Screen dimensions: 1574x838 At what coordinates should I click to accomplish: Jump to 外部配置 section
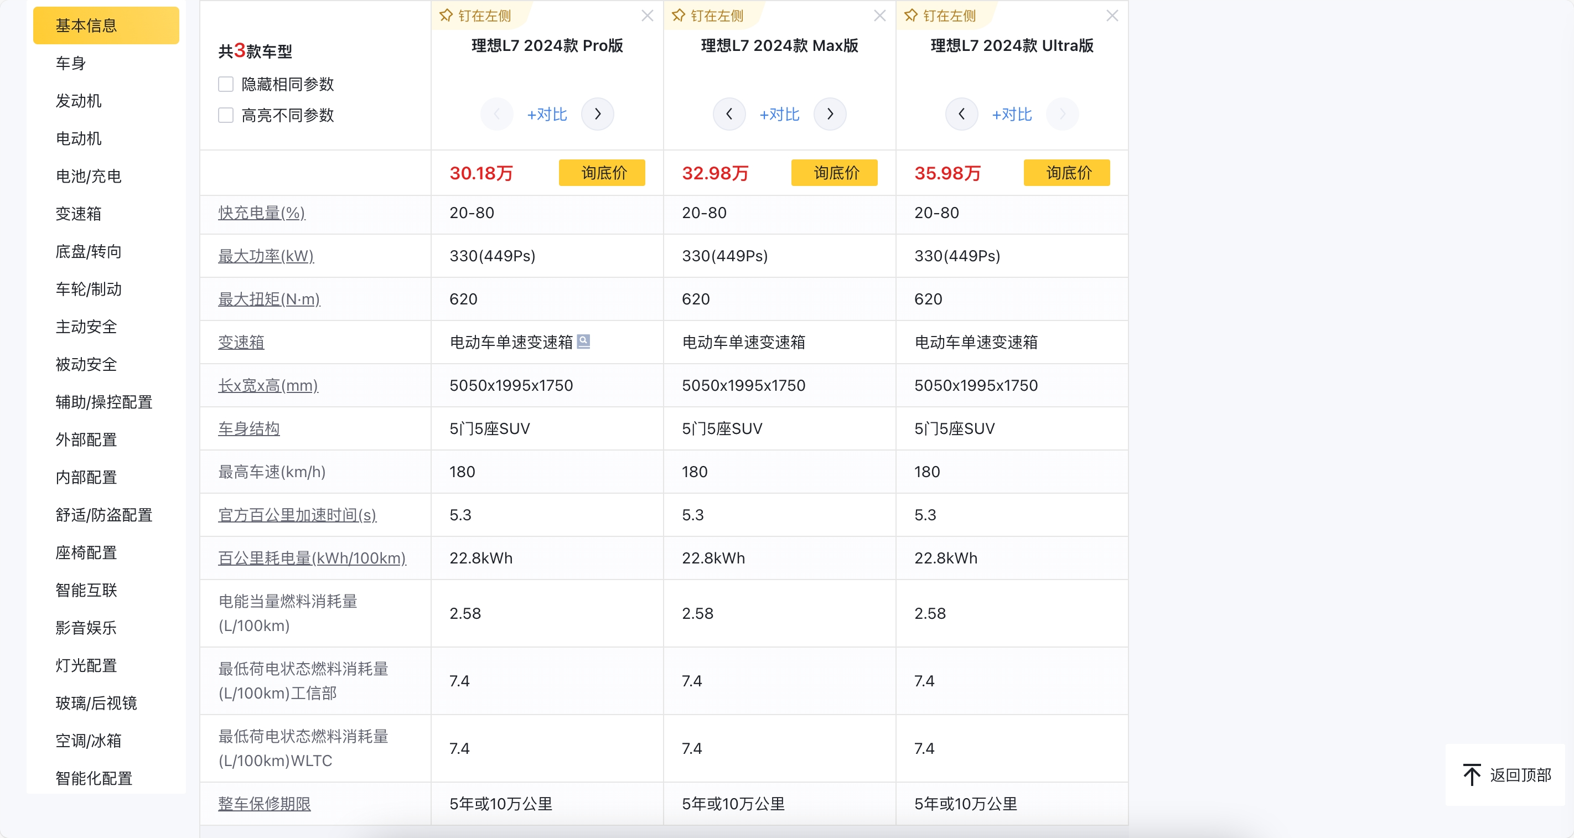coord(86,439)
